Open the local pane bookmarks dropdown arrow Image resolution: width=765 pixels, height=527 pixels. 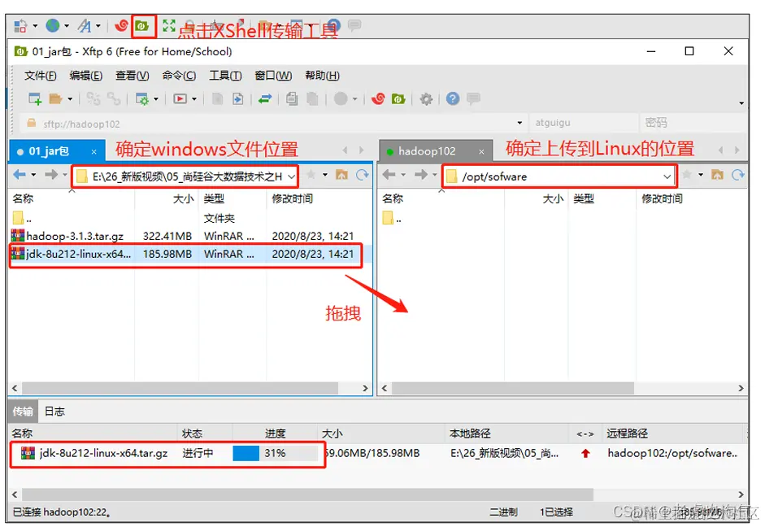click(x=325, y=175)
